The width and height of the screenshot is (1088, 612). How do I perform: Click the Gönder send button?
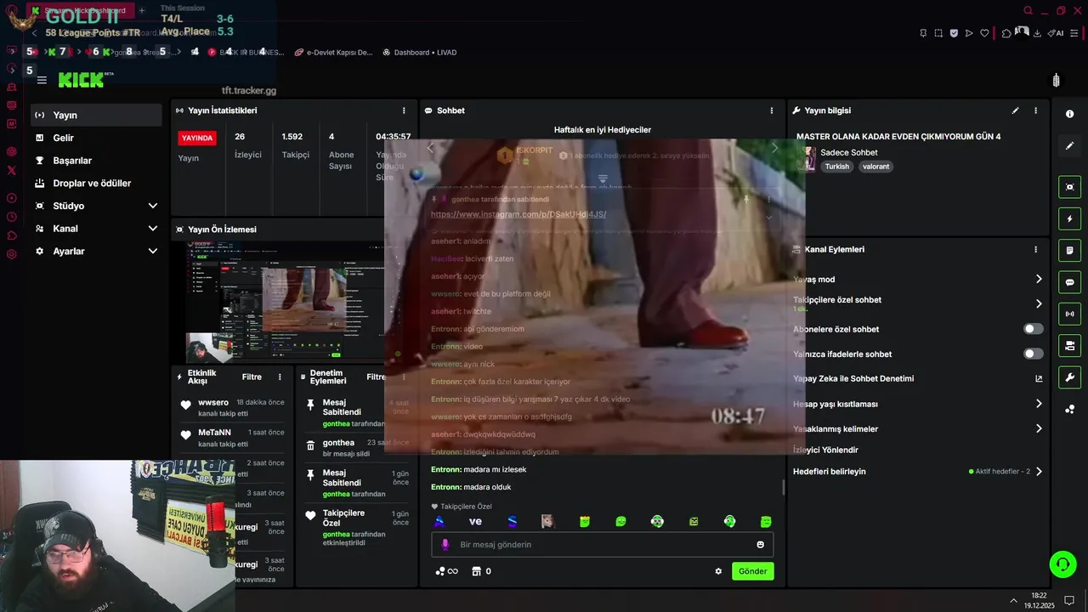coord(752,571)
